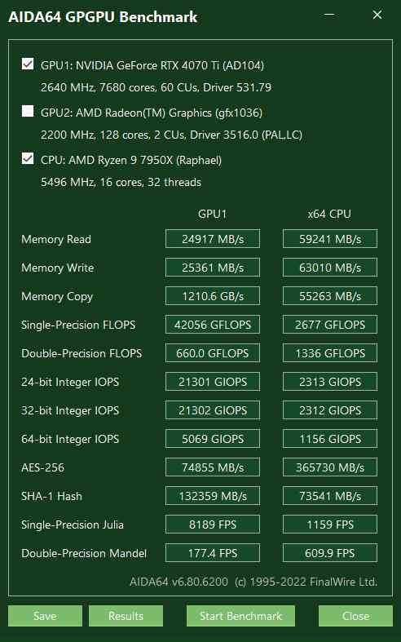This screenshot has width=401, height=642.
Task: Select the GPU1 32-bit Integer IOPS result
Action: point(213,410)
